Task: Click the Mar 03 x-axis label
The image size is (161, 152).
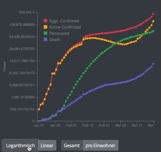Action: pyautogui.click(x=121, y=125)
